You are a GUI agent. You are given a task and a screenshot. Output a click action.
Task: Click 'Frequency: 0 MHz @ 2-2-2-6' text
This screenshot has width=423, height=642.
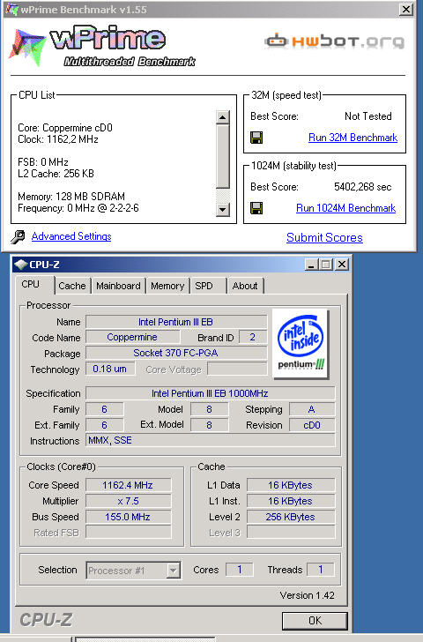pos(78,208)
